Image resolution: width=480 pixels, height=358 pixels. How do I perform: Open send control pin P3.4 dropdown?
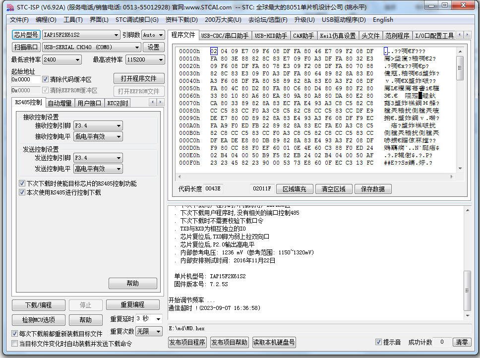tap(98, 158)
